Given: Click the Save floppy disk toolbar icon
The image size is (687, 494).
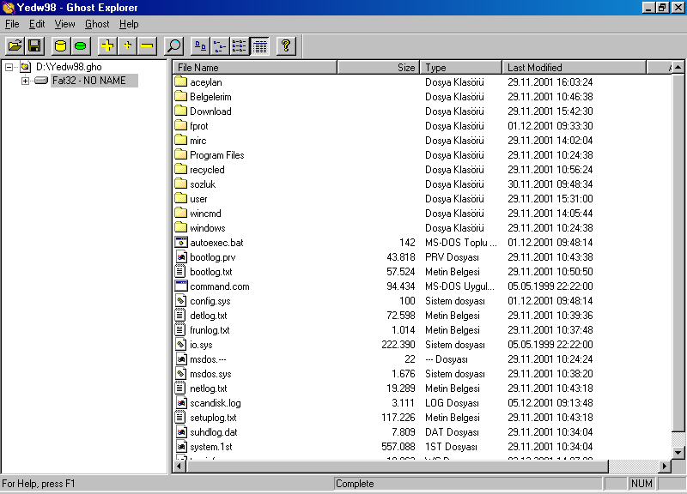Looking at the screenshot, I should pyautogui.click(x=34, y=46).
